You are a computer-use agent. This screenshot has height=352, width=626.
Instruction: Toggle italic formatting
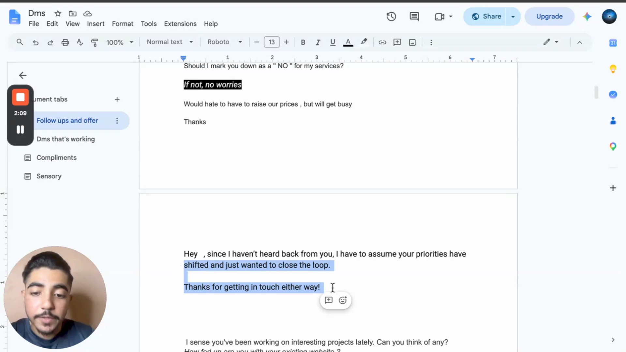(x=318, y=42)
